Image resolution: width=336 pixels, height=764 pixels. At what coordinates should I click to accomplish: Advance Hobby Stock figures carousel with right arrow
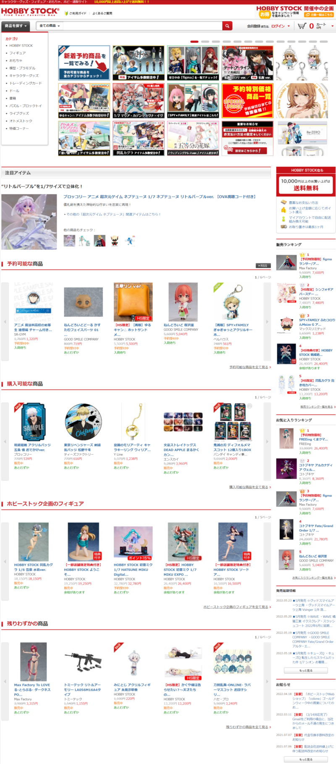(267, 561)
